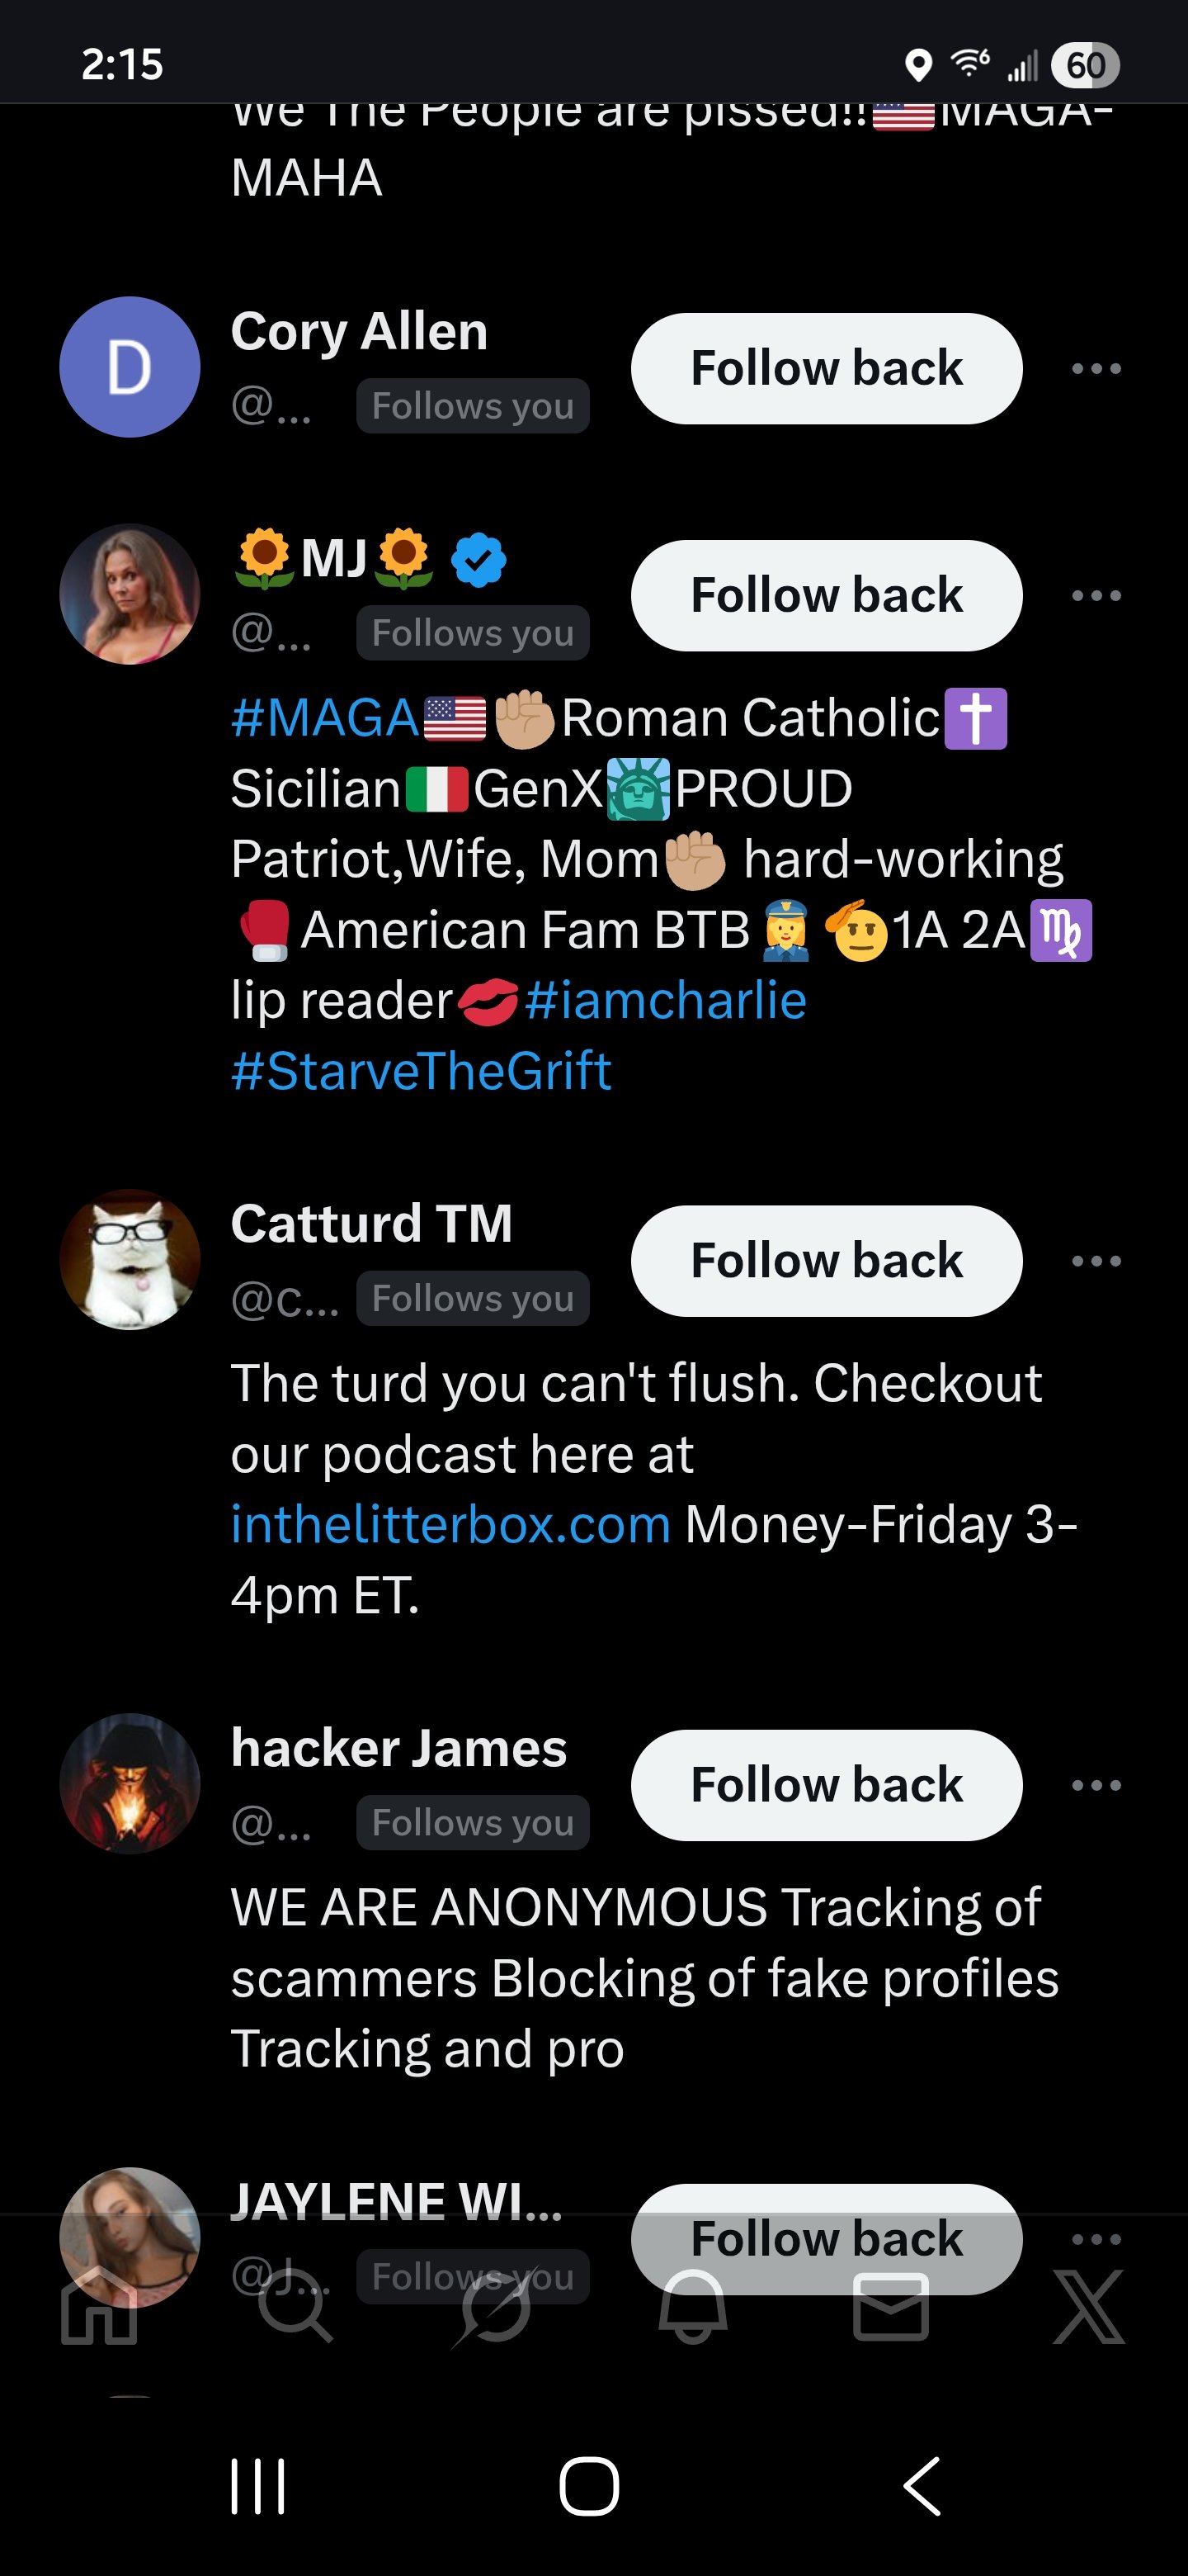
Task: Follow back MJ
Action: [827, 596]
